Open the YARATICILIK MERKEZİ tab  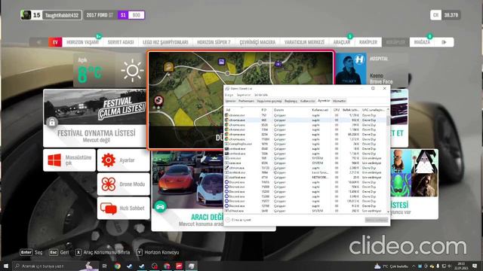click(304, 42)
